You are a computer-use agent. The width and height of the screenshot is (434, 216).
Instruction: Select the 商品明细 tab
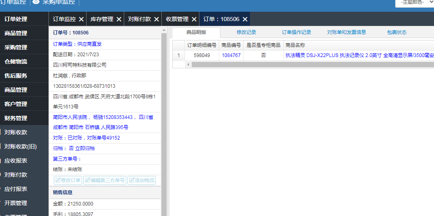pos(196,32)
